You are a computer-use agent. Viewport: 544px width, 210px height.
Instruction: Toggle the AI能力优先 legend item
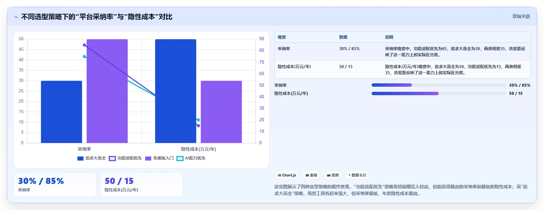click(x=191, y=158)
